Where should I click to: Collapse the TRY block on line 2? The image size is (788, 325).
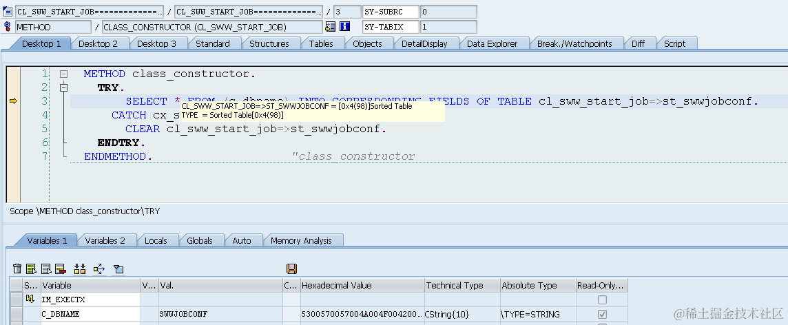[63, 88]
